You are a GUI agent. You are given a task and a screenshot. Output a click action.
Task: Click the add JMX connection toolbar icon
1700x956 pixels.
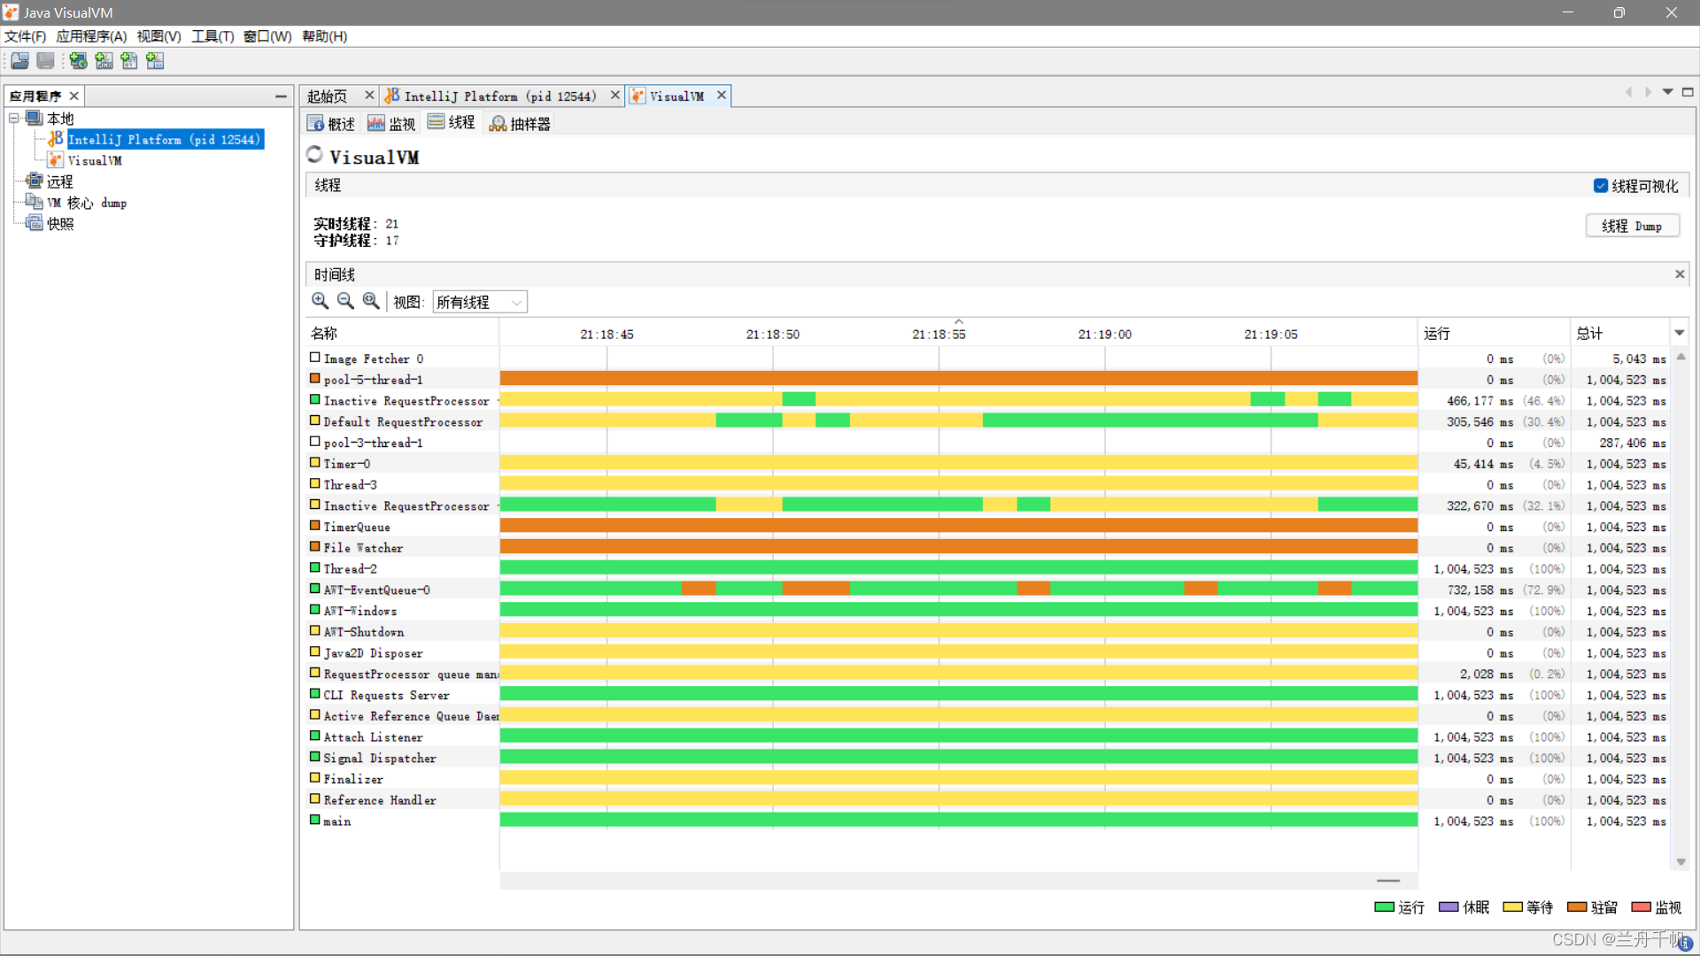[104, 61]
